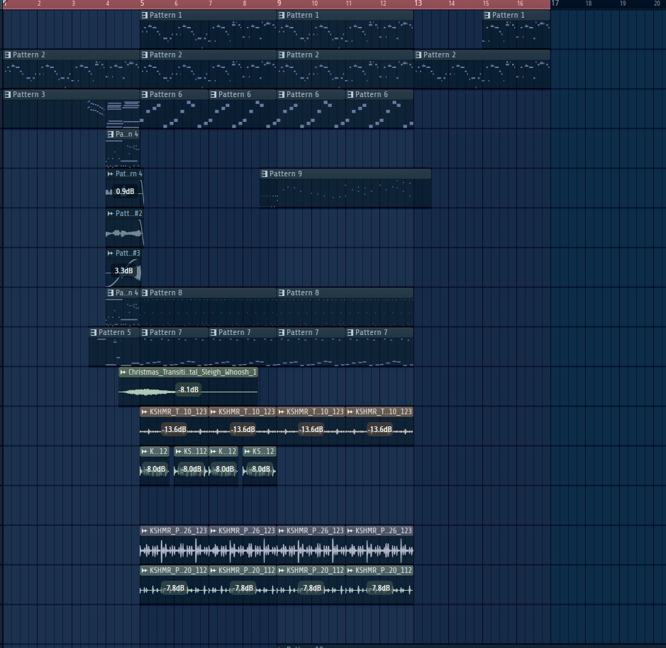Click -7.8dB label on KSHMR_P..20_112 clip at bar 5
Screen dimensions: 666x648
[174, 589]
